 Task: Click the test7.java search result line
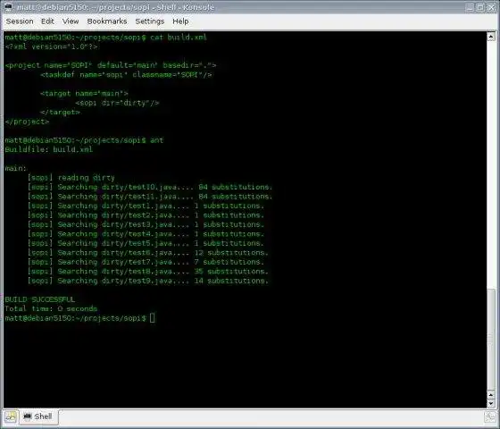[x=146, y=262]
